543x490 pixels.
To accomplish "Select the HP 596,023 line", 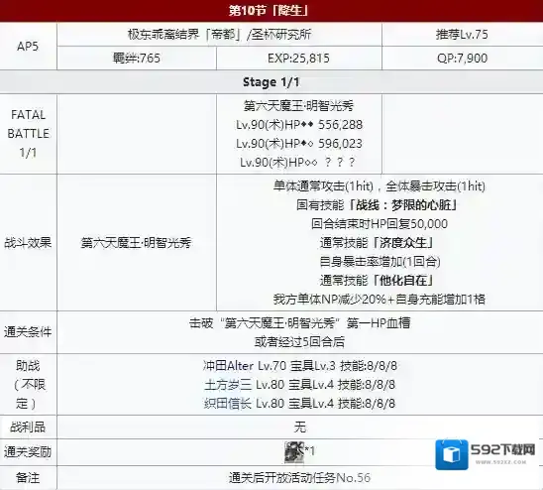I will (299, 143).
